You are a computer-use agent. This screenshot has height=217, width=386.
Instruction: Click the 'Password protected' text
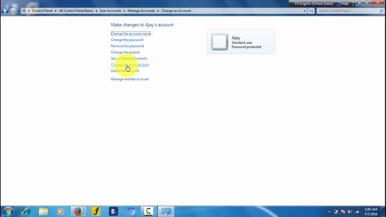(x=246, y=47)
